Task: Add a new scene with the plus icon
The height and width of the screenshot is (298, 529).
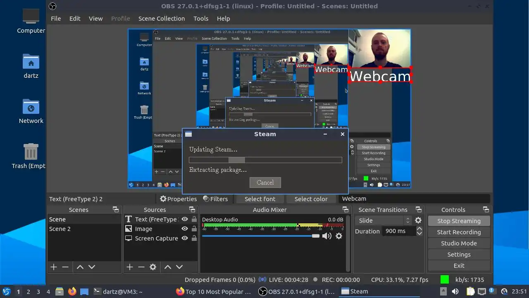Action: [54, 267]
